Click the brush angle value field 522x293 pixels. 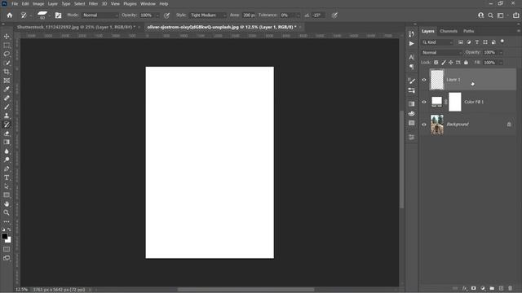(x=319, y=15)
